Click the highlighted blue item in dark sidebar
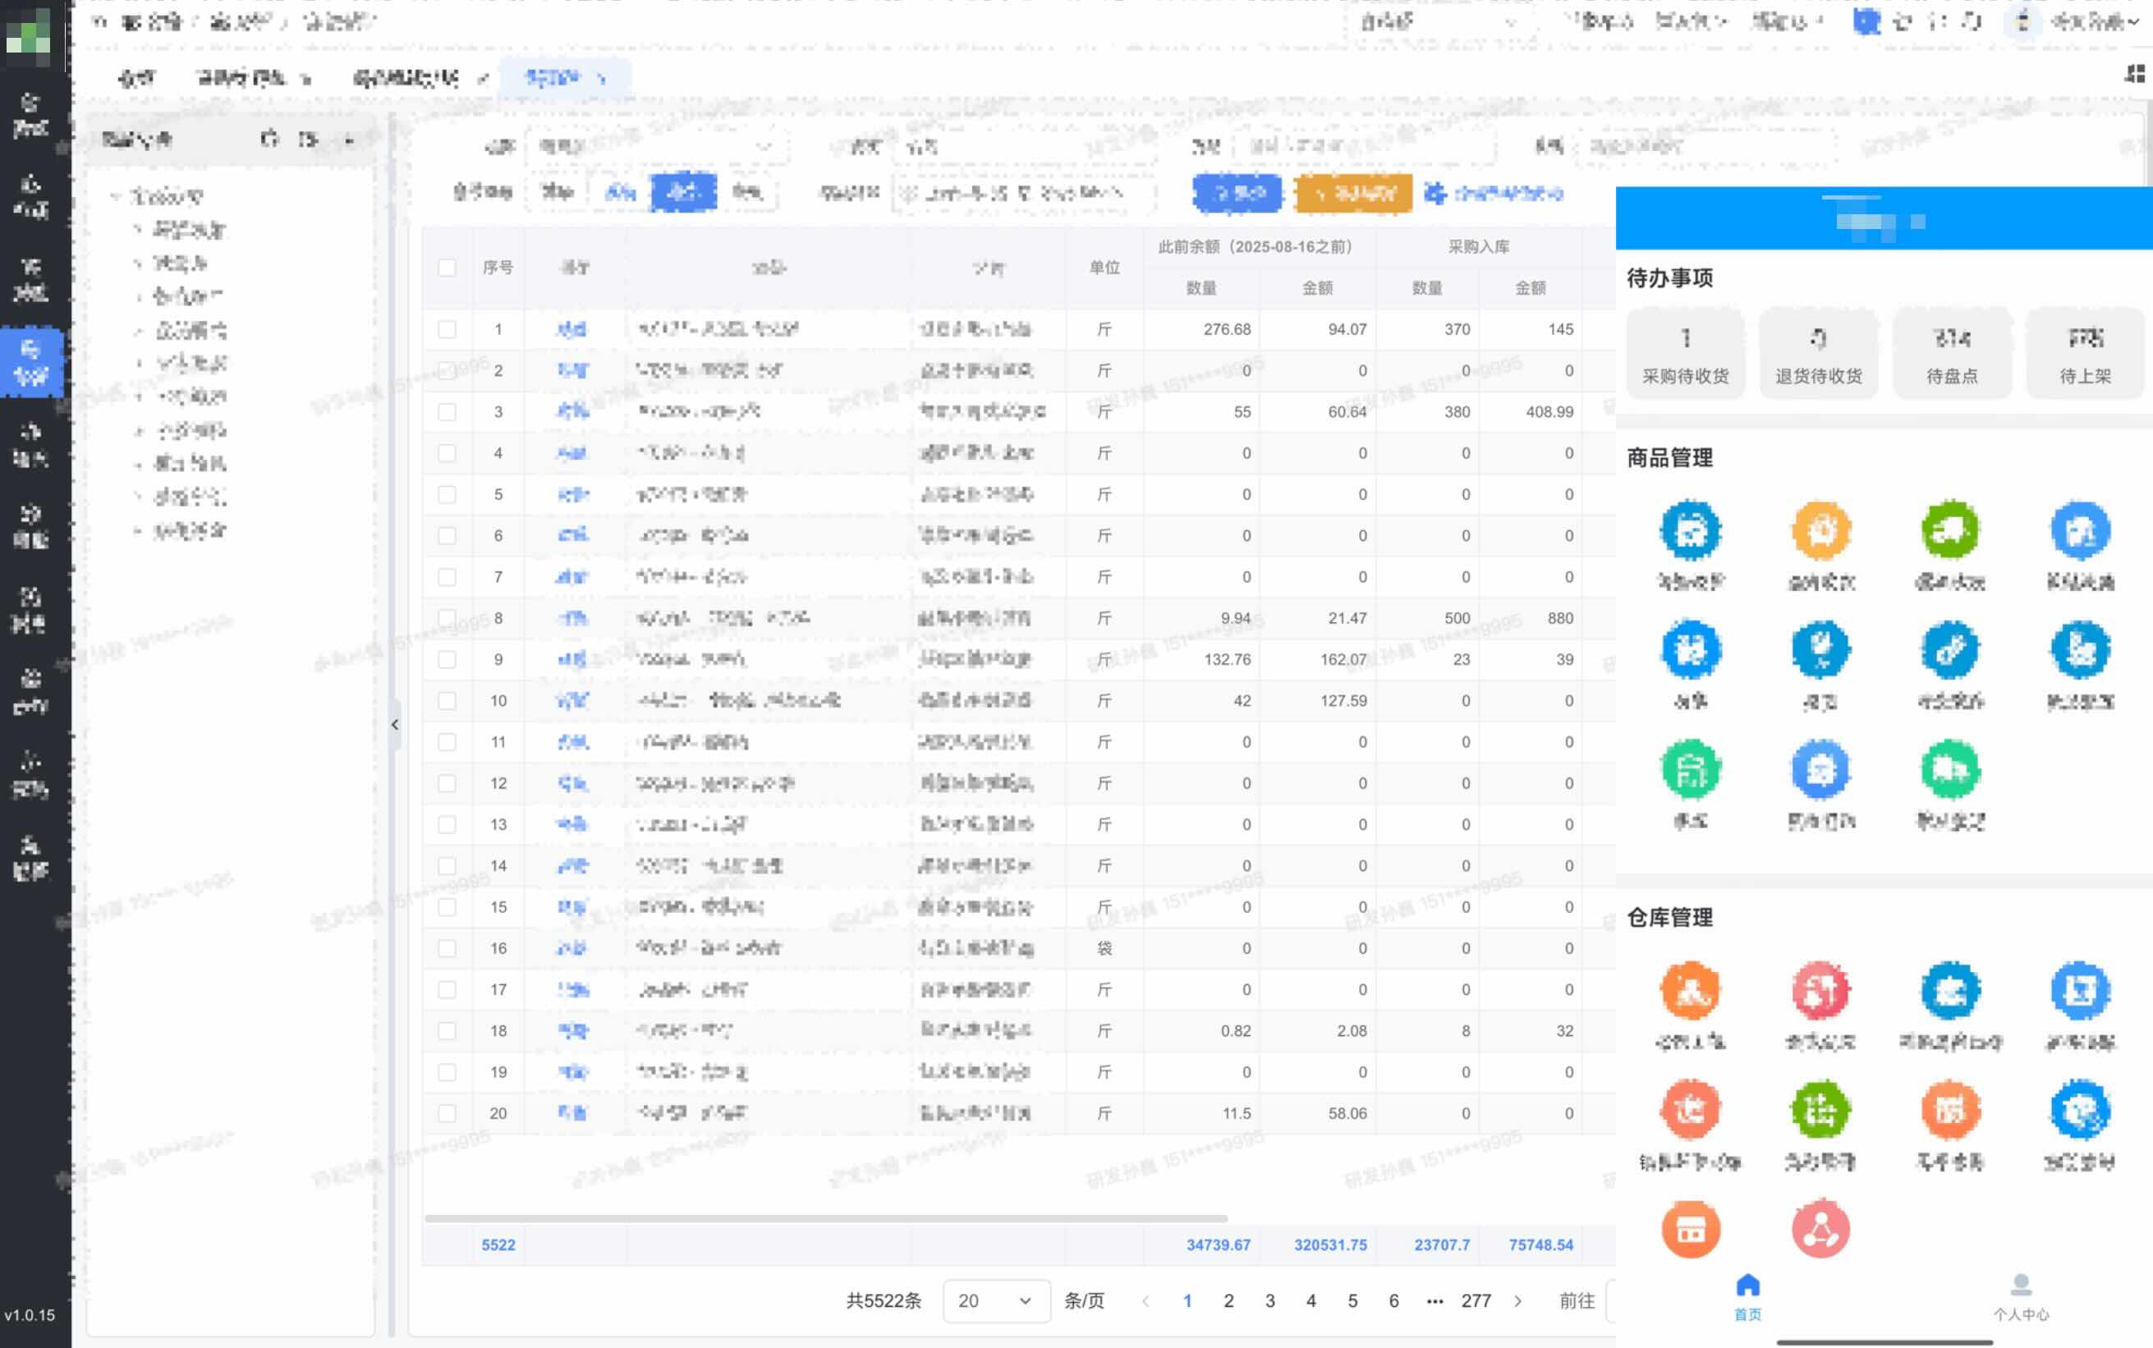 31,362
